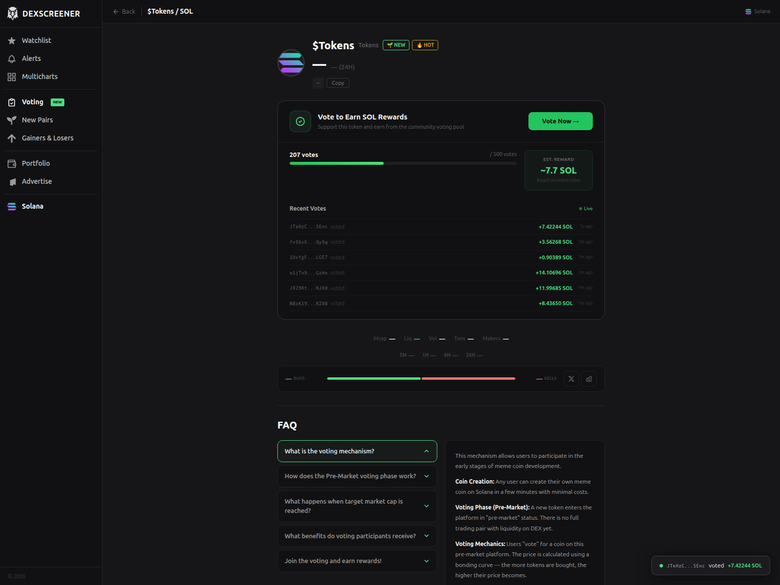
Task: Click voter NBzK19...RZ8B row
Action: point(441,303)
